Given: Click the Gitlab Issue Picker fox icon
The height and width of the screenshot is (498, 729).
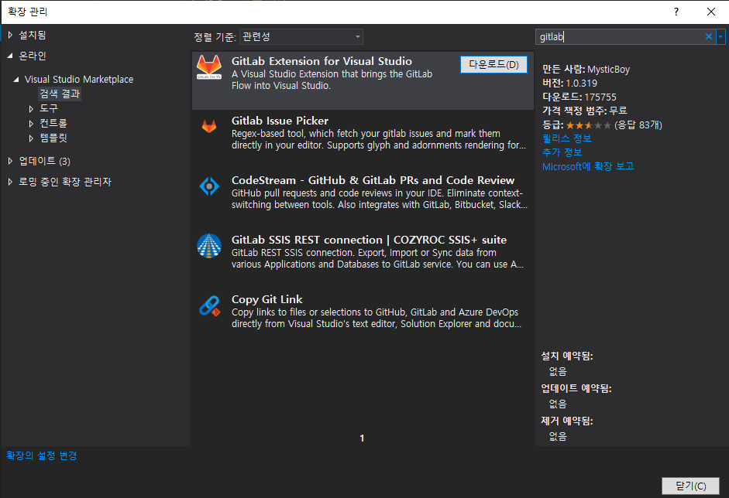Looking at the screenshot, I should tap(209, 126).
